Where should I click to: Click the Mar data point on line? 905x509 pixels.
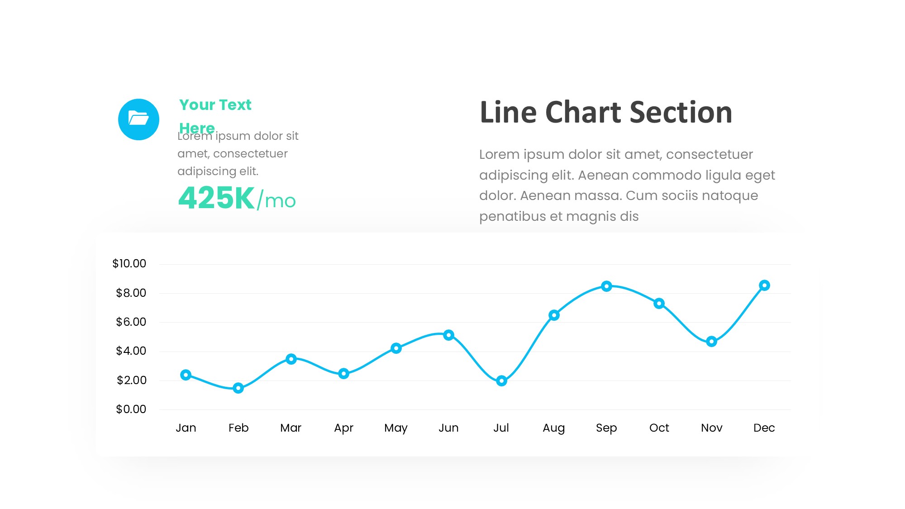click(291, 359)
